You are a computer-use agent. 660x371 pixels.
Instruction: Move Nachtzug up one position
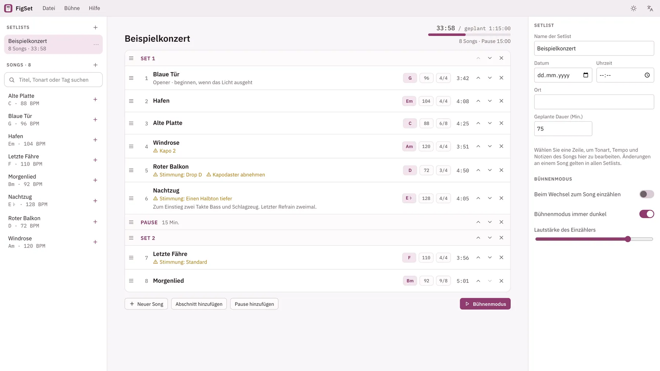coord(478,198)
